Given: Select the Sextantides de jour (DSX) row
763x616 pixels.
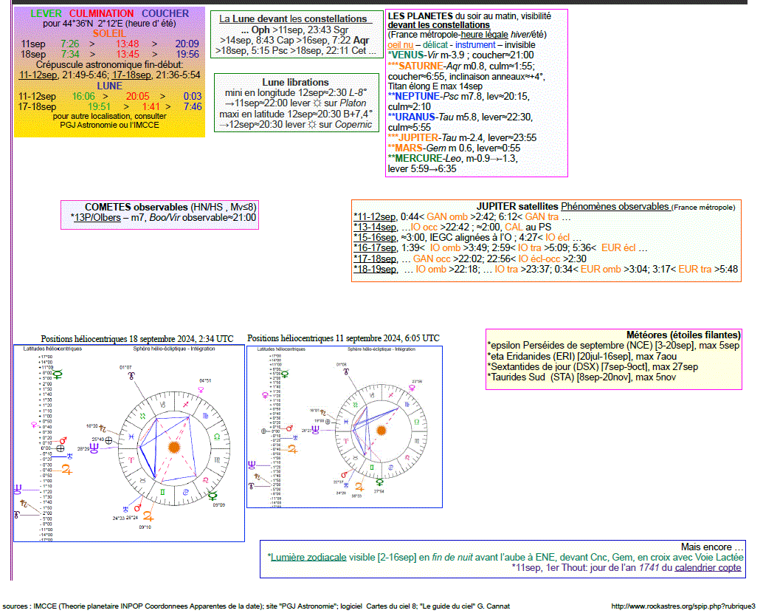Looking at the screenshot, I should [x=593, y=366].
